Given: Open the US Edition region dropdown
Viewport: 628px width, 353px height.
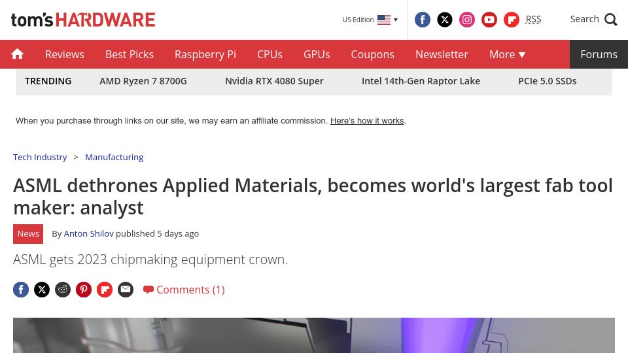Looking at the screenshot, I should coord(370,20).
